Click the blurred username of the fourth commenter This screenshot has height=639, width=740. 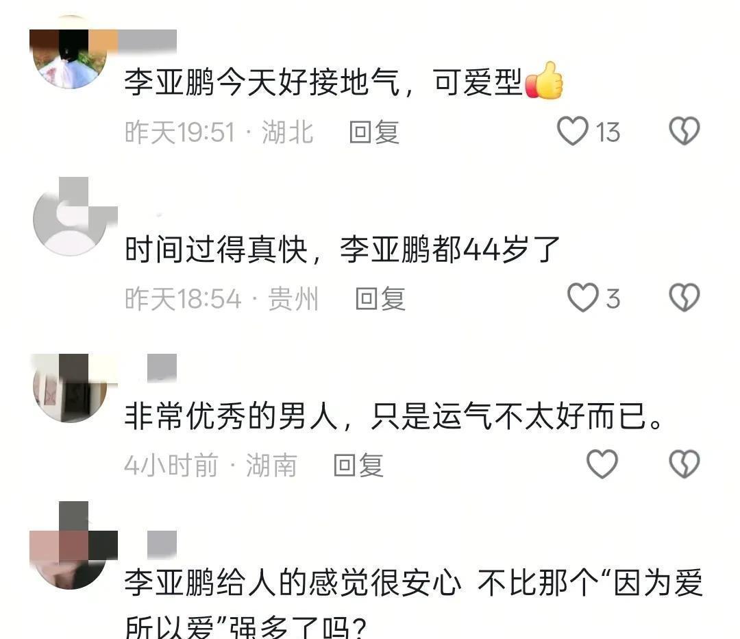point(162,544)
